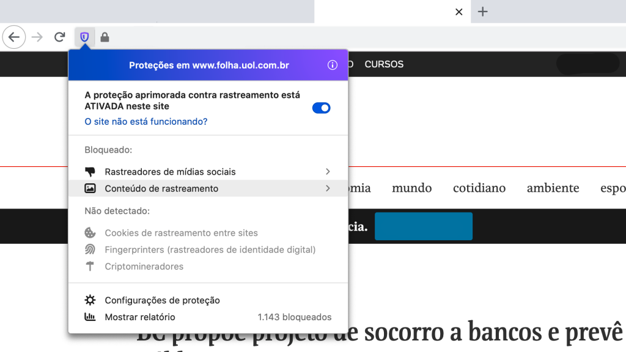Click the dark pill button in the site's top bar
This screenshot has height=352, width=626.
tap(587, 64)
